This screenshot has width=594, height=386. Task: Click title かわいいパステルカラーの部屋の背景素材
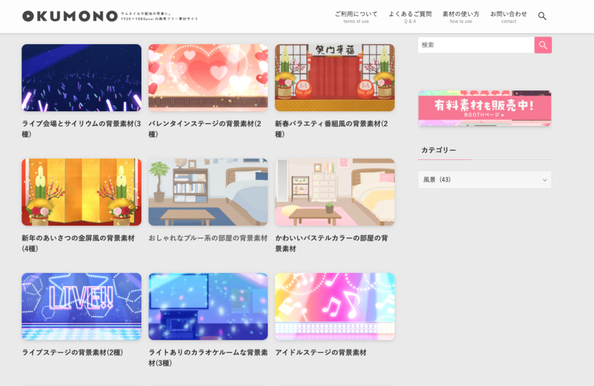tap(331, 243)
